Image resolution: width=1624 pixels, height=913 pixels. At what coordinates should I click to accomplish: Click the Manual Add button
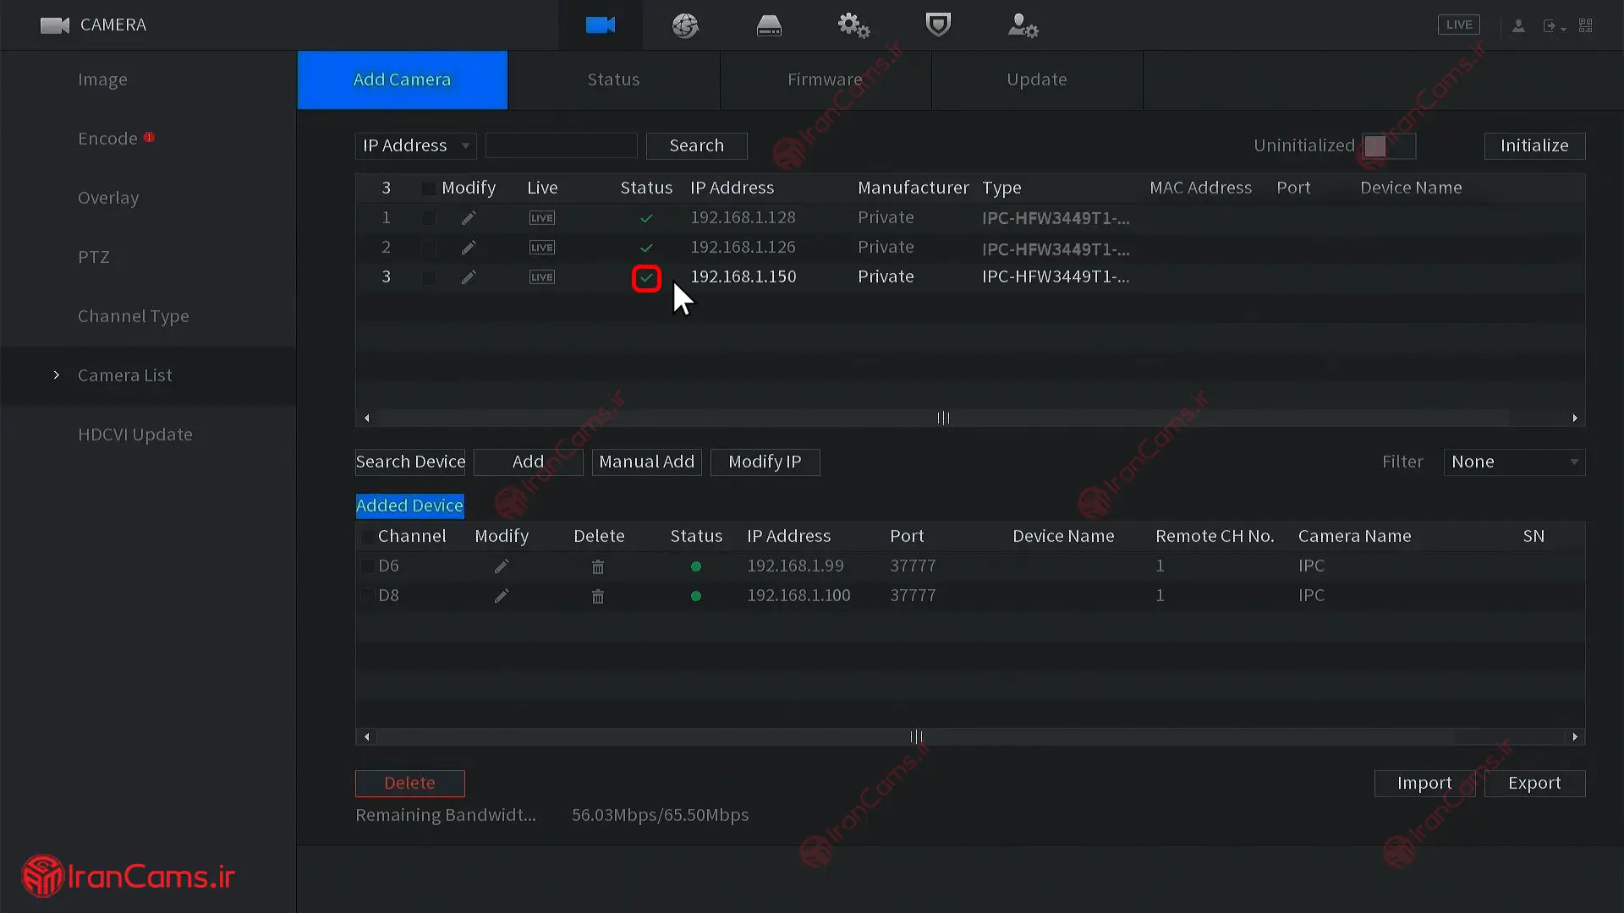(x=647, y=462)
